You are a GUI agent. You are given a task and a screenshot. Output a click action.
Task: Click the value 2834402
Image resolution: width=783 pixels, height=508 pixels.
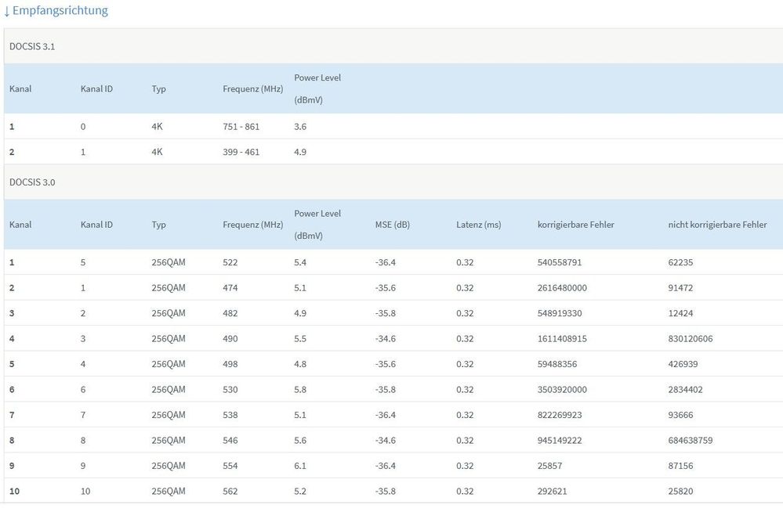(x=685, y=389)
